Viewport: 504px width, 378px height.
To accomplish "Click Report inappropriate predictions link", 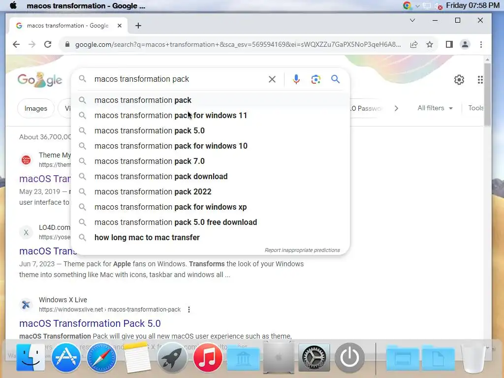I will [302, 250].
